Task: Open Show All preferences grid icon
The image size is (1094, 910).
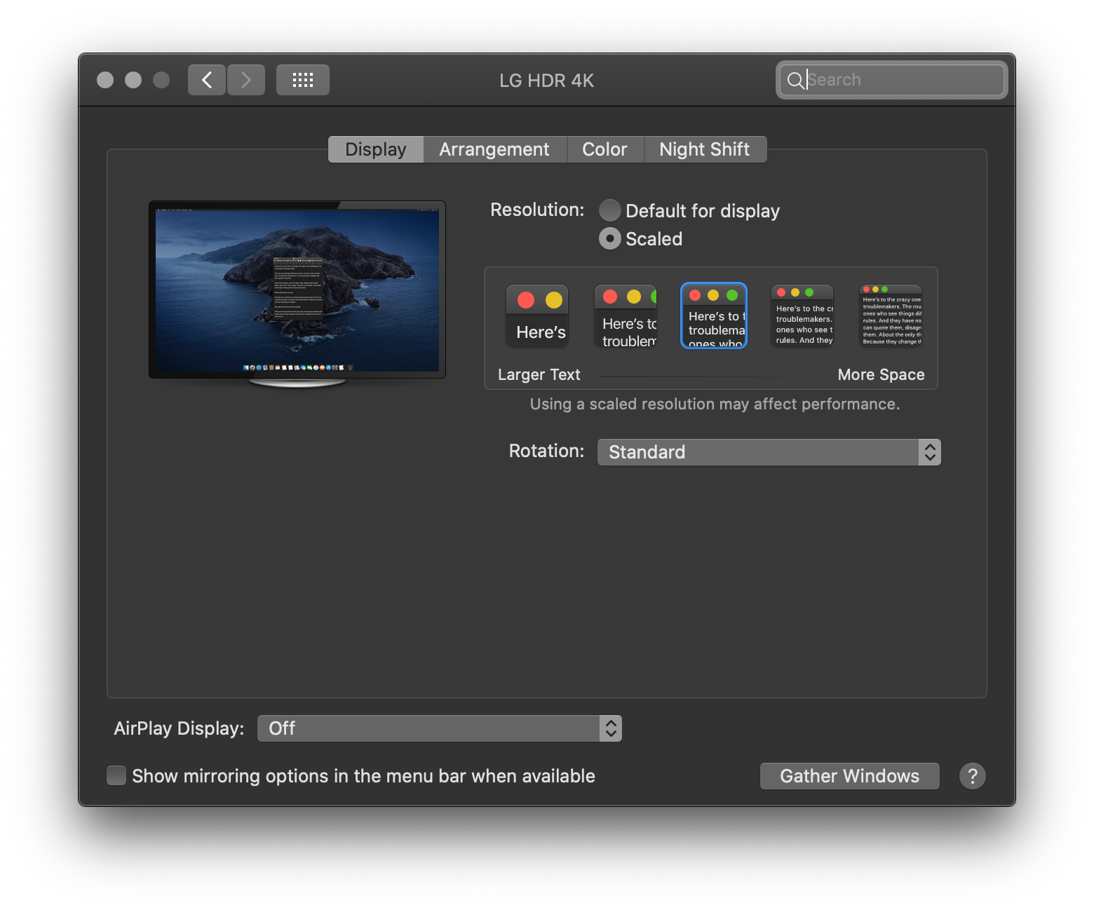Action: (302, 79)
